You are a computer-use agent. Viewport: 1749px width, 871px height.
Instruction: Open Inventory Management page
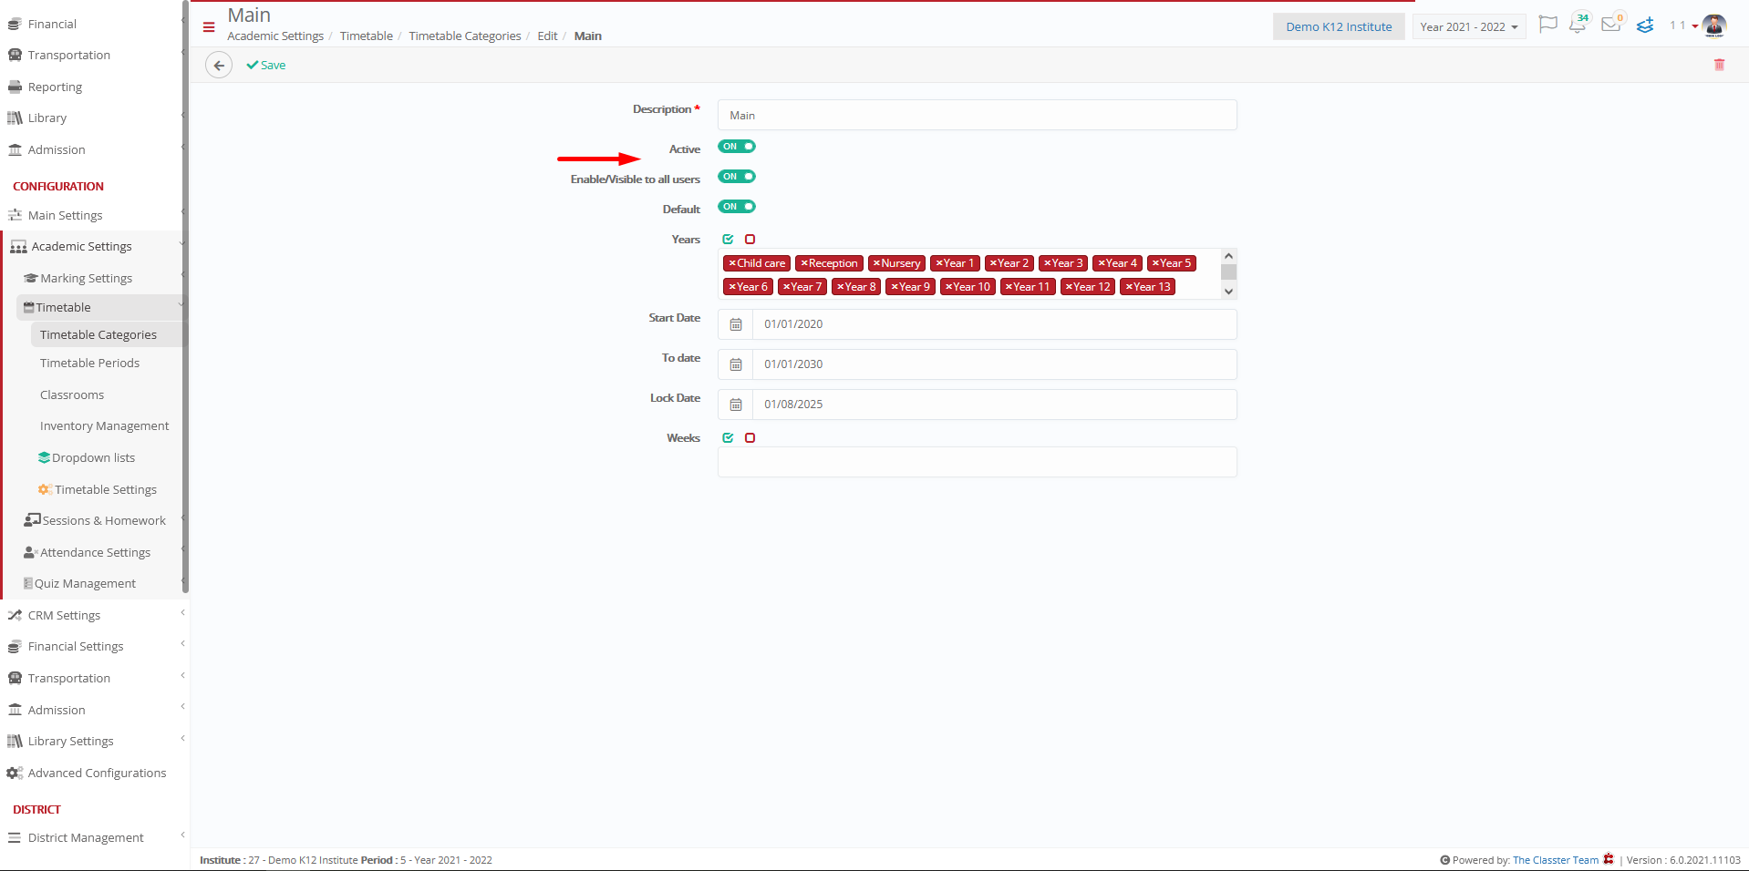pos(105,426)
